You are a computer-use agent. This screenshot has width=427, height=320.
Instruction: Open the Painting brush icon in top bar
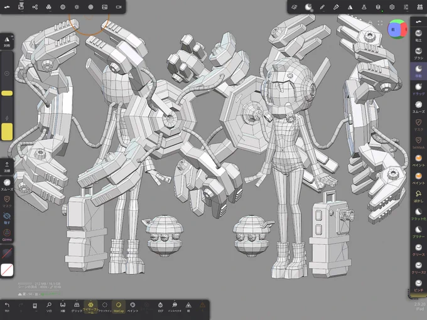(336, 7)
